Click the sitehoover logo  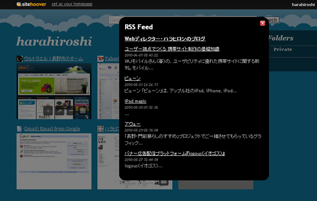(x=31, y=4)
